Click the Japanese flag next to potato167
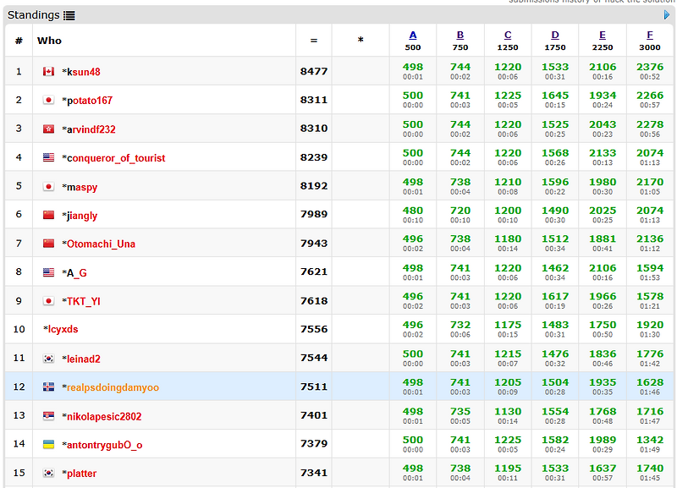Viewport: 677px width, 488px height. tap(48, 101)
